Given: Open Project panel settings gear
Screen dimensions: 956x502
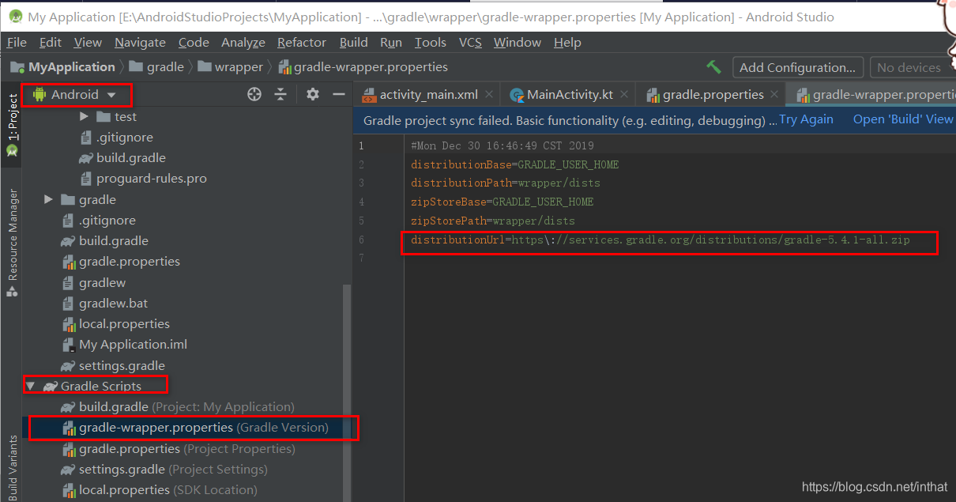Looking at the screenshot, I should click(x=313, y=94).
